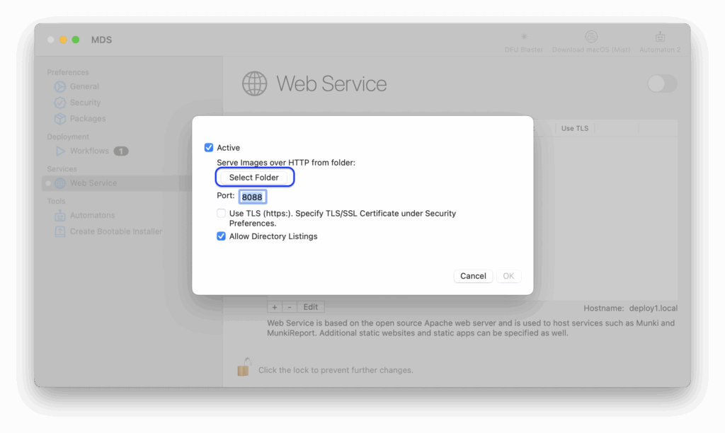Click the DFU Blaster toolbar icon

(x=524, y=37)
